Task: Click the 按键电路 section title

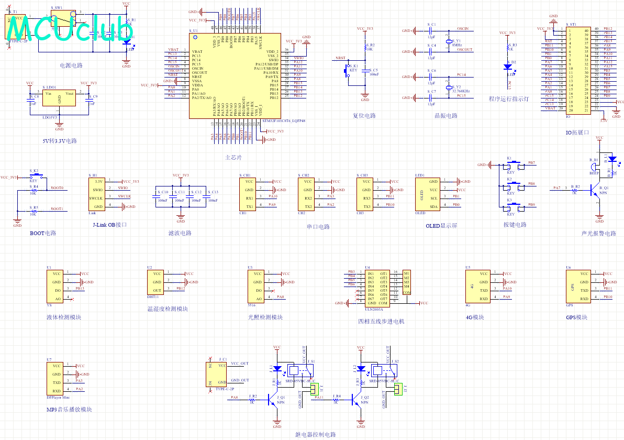Action: 515,225
